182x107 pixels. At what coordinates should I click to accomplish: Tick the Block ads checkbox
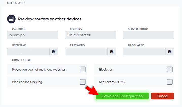pyautogui.click(x=170, y=69)
